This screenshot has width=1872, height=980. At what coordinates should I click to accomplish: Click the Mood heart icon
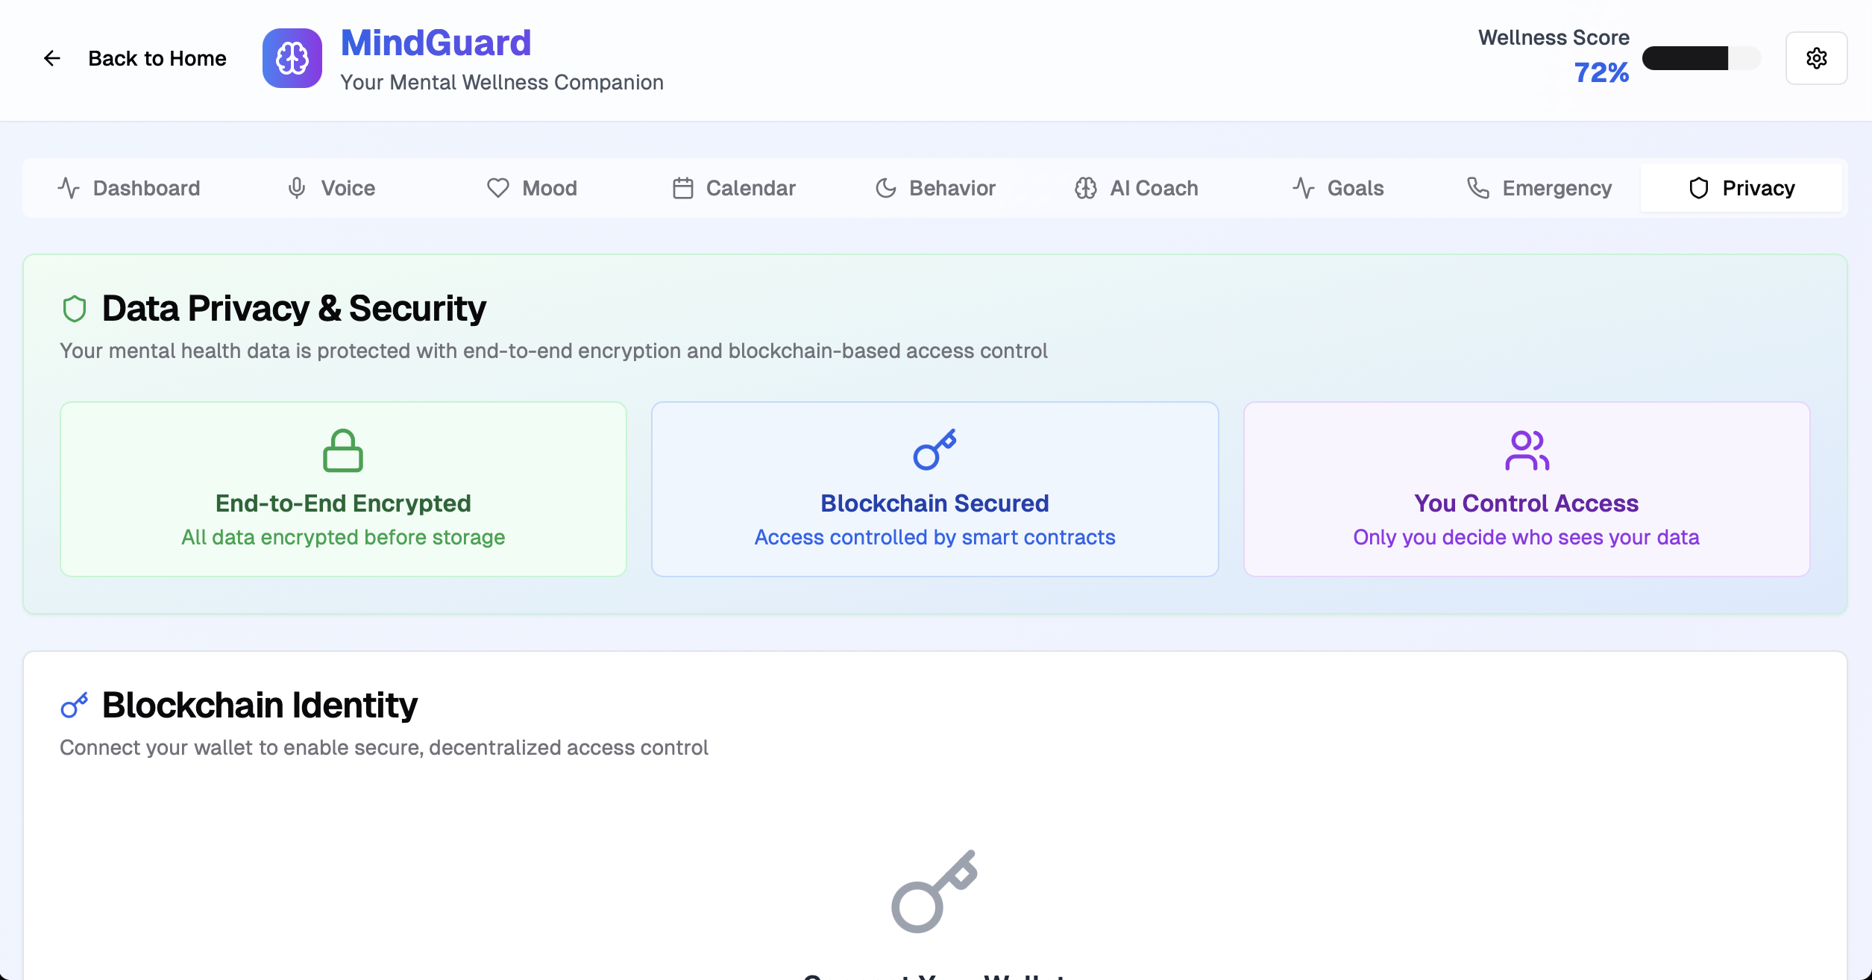tap(497, 188)
